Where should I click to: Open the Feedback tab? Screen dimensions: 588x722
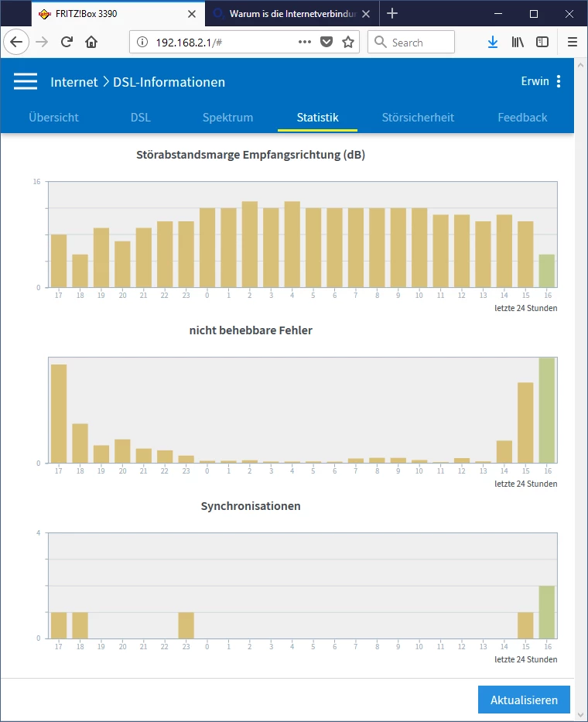coord(522,118)
